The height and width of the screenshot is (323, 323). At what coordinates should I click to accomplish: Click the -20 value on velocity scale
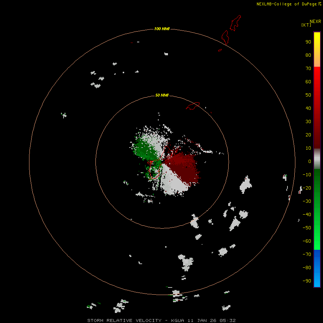307,188
